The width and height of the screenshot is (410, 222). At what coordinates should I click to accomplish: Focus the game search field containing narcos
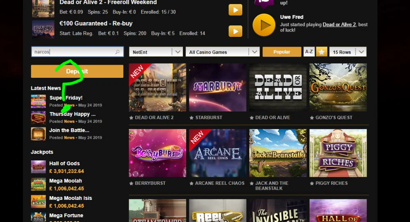tap(77, 52)
